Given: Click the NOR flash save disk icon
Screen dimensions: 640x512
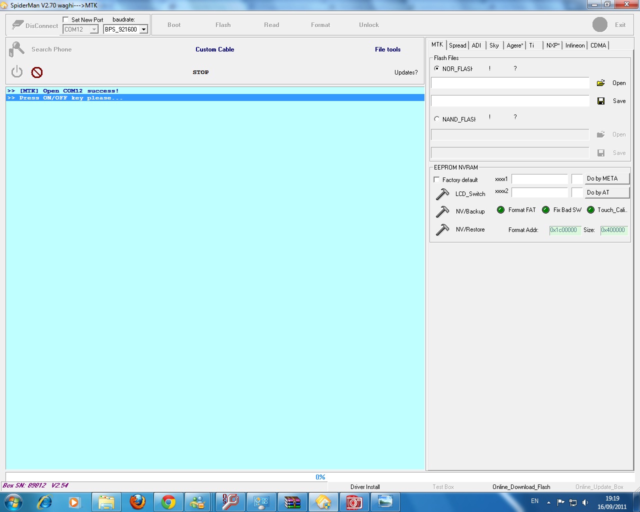Looking at the screenshot, I should (601, 101).
